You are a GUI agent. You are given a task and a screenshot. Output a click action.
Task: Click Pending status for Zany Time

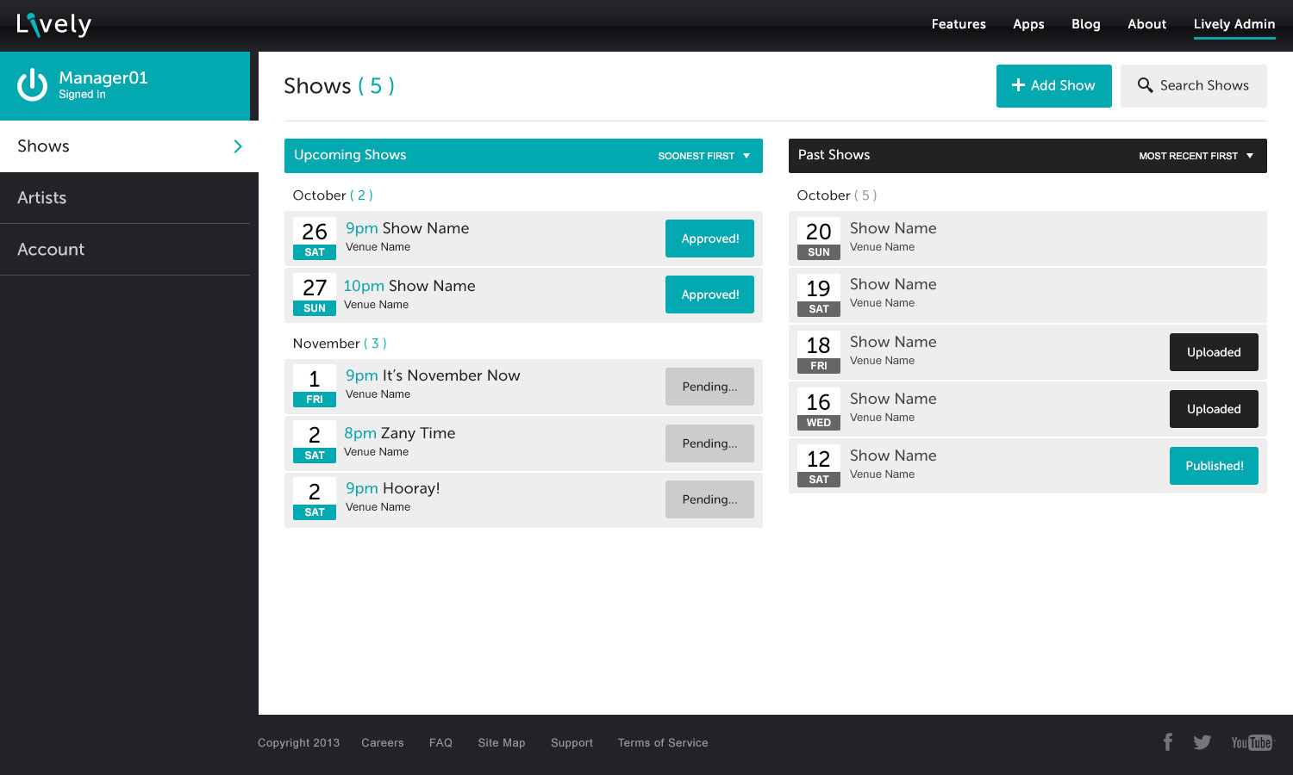coord(709,443)
